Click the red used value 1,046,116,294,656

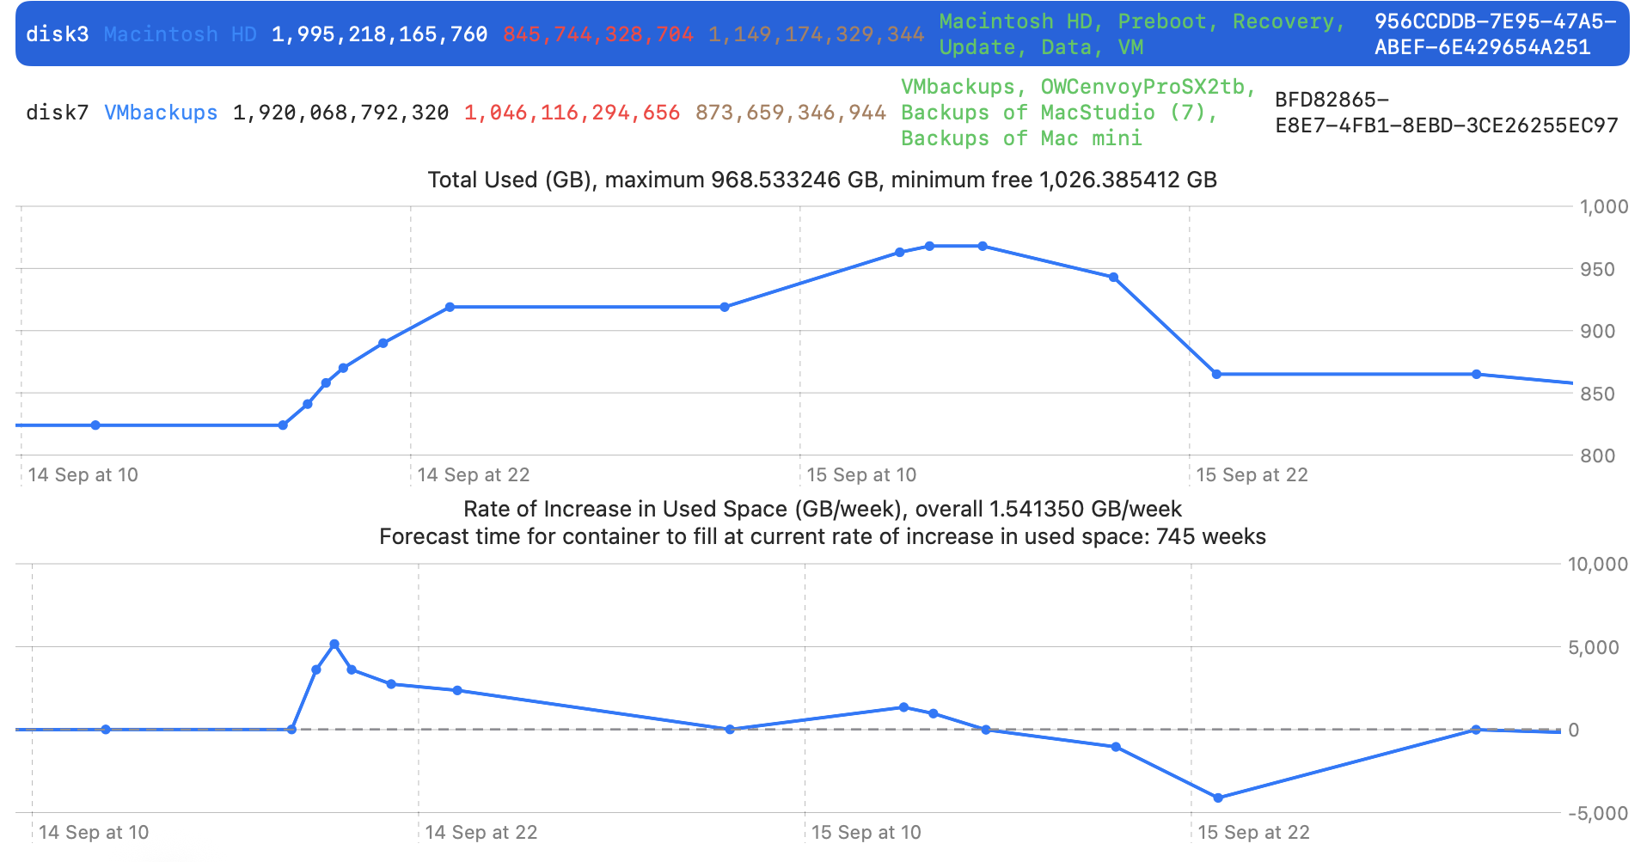tap(572, 113)
